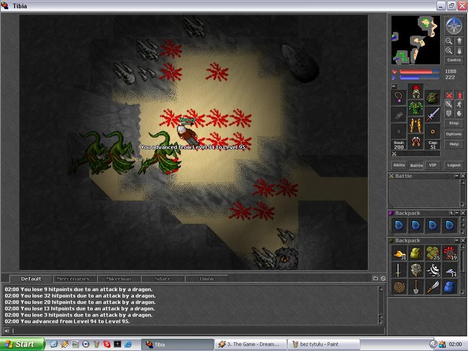Click the compass rose on the minimap panel
This screenshot has width=468, height=351.
[x=454, y=26]
